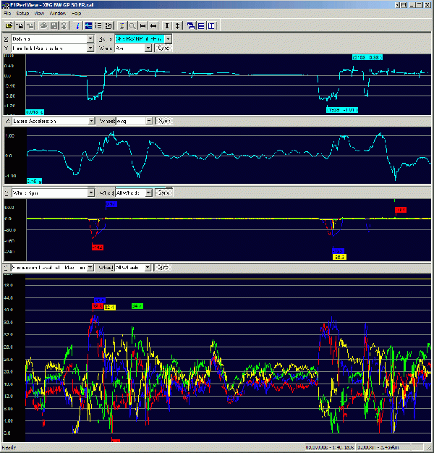Toggle Sync on the top graph

(163, 48)
